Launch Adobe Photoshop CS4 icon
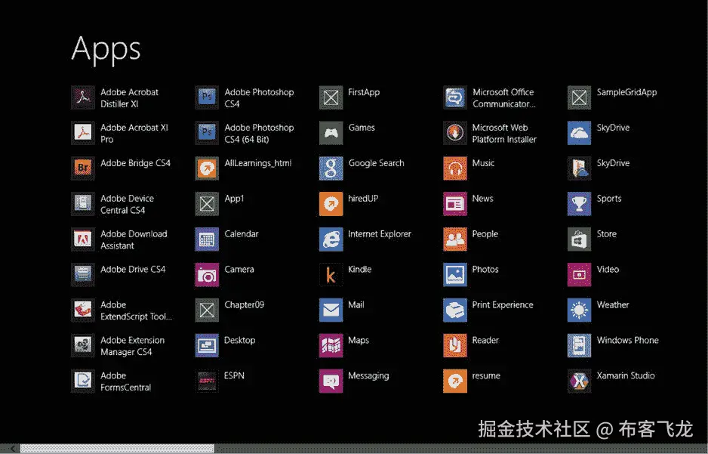Screen dimensions: 708x454 tap(207, 97)
